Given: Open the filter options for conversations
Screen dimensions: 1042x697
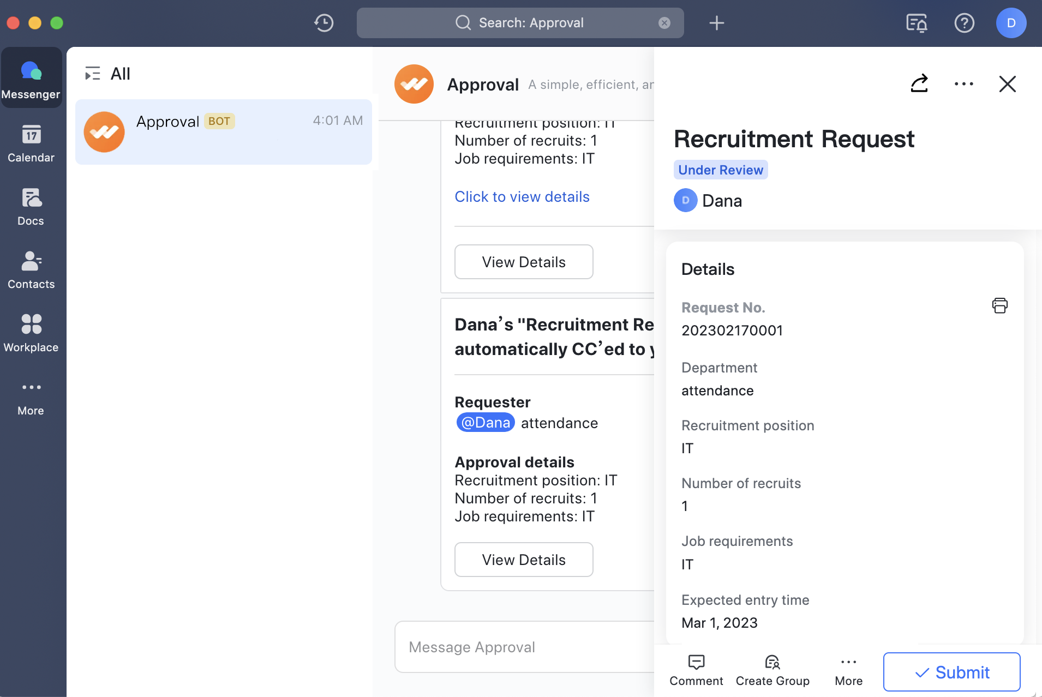Looking at the screenshot, I should point(93,73).
